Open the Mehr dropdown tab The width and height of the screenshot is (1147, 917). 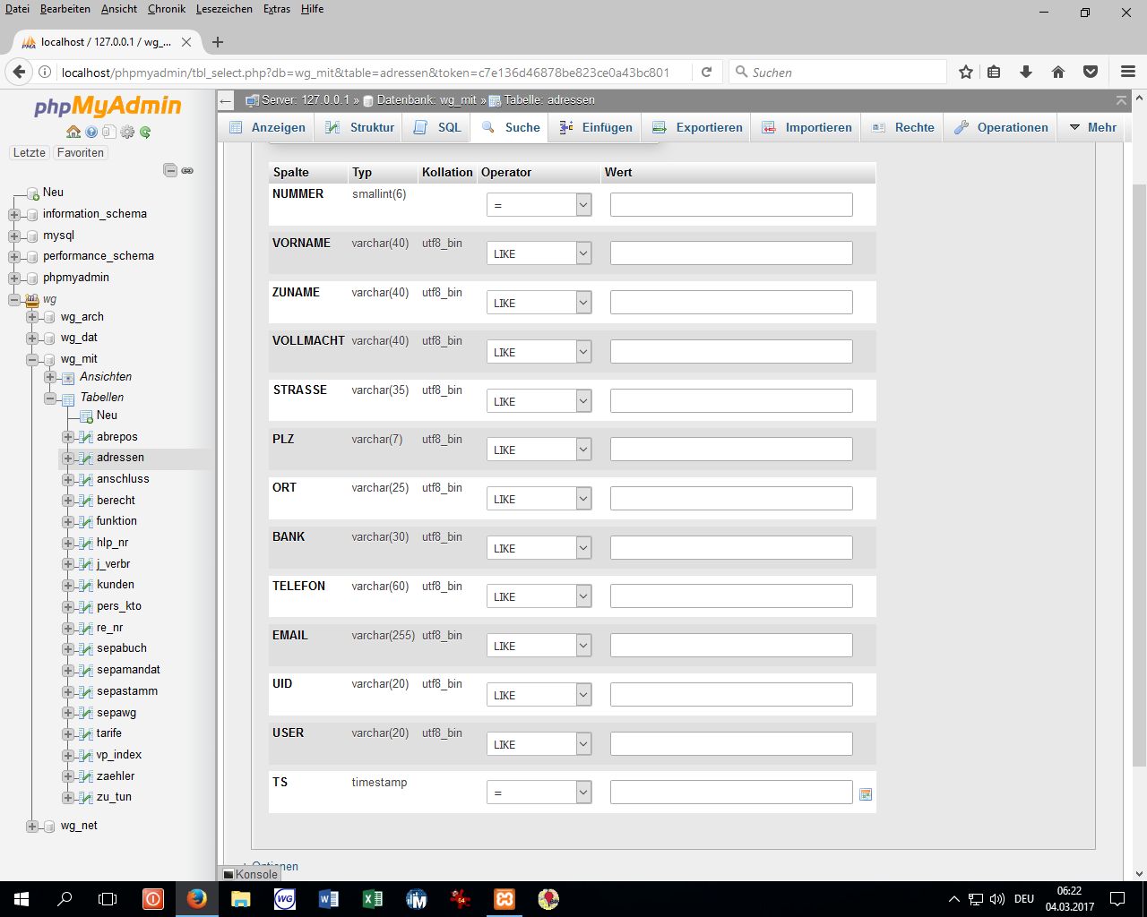pos(1092,127)
